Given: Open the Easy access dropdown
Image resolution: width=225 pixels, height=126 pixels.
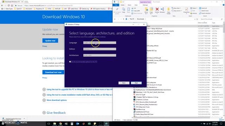Looking at the screenshot, I should click(176, 11).
